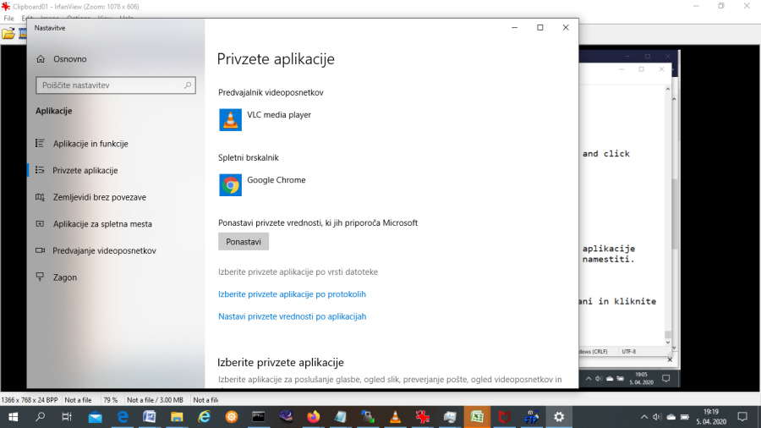Expand hidden system tray icons chevron
This screenshot has height=428, width=761.
(x=644, y=417)
